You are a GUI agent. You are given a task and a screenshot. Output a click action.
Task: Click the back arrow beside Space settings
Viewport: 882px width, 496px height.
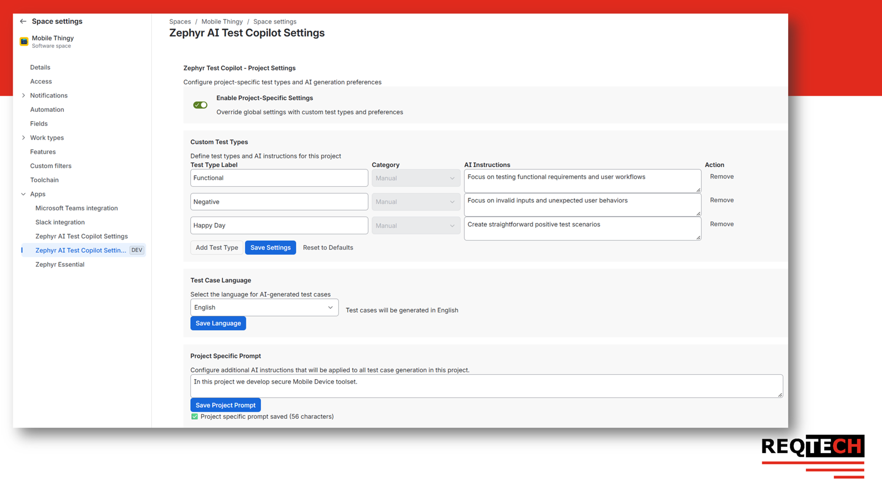(23, 21)
